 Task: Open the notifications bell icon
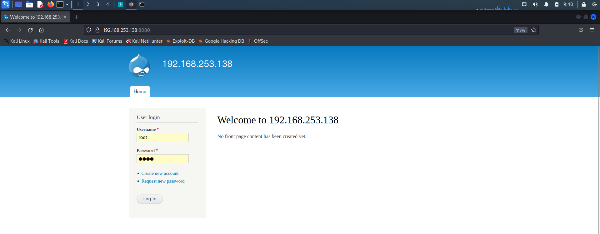(x=546, y=4)
